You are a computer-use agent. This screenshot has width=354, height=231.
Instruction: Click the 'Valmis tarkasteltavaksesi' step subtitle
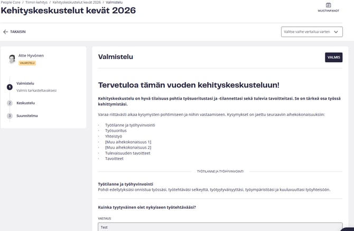tap(36, 90)
